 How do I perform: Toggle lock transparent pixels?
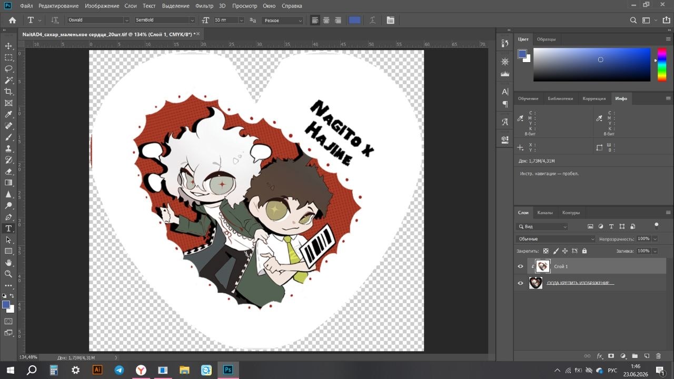[546, 251]
